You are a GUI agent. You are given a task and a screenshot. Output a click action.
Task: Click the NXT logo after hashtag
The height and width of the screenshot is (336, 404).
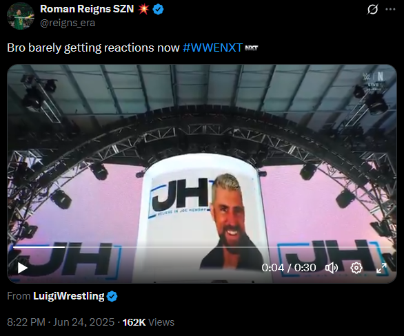[251, 48]
